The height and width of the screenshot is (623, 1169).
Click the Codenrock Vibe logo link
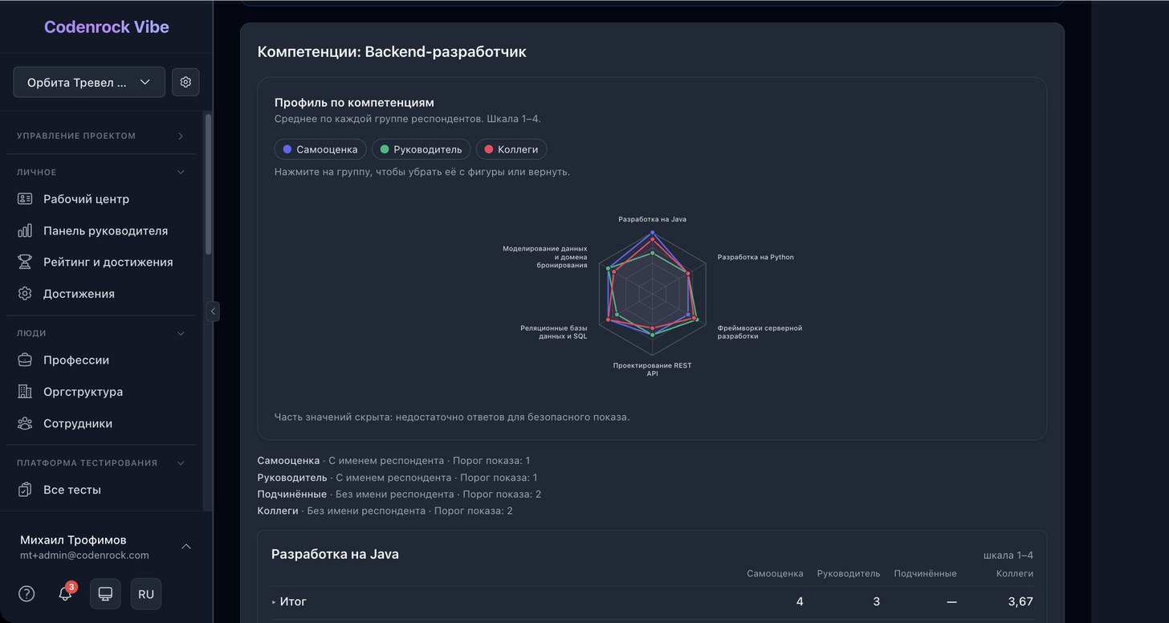pyautogui.click(x=107, y=26)
